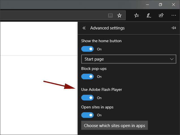The image size is (180, 135).
Task: Turn off Show the home button toggle
Action: click(x=87, y=49)
